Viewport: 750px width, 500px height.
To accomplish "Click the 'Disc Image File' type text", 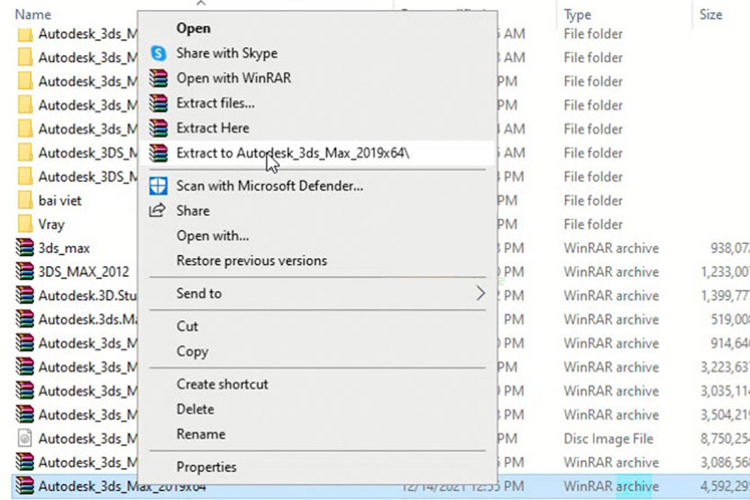I will [608, 439].
